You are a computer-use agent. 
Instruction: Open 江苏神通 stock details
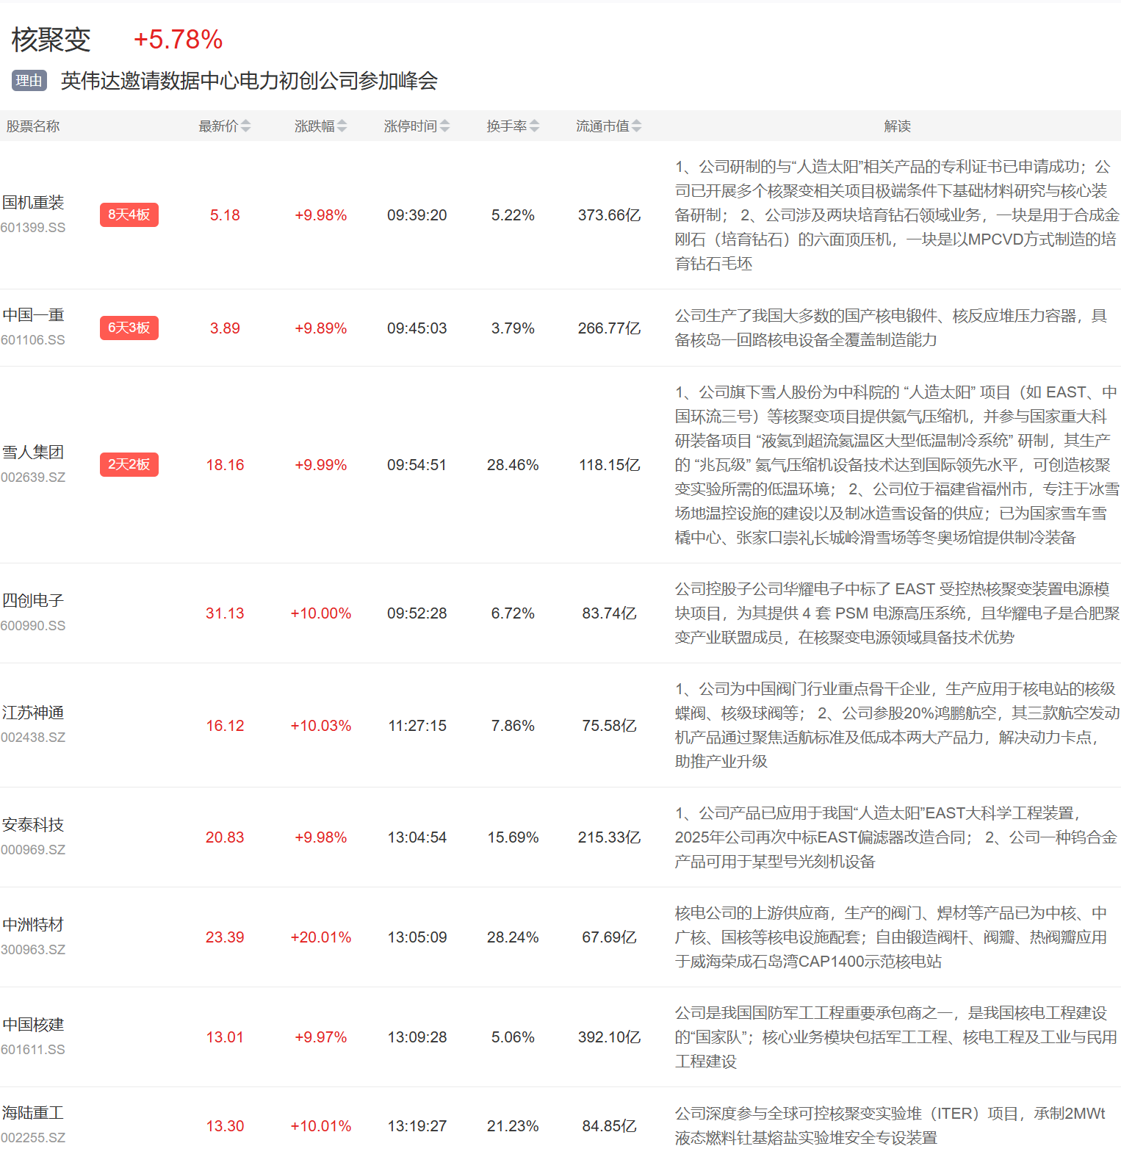pyautogui.click(x=33, y=713)
